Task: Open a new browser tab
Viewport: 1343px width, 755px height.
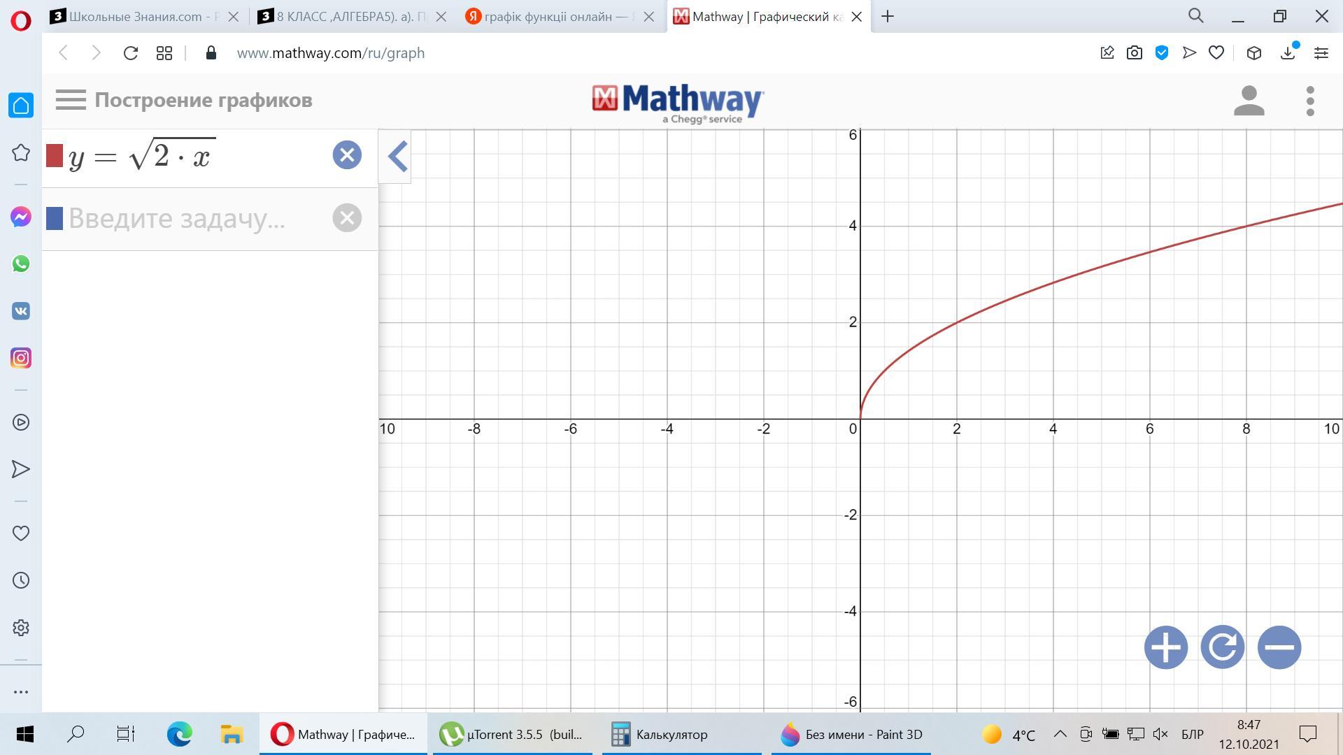Action: tap(888, 17)
